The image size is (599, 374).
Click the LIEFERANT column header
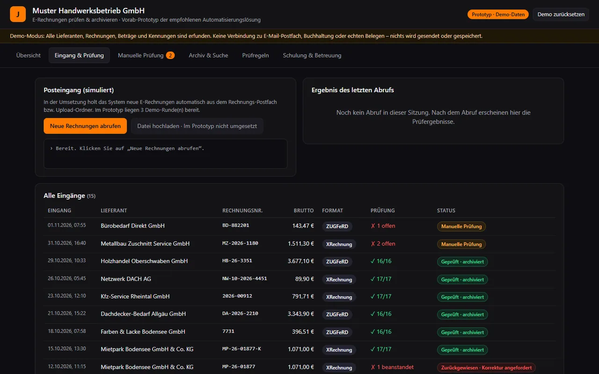[114, 211]
